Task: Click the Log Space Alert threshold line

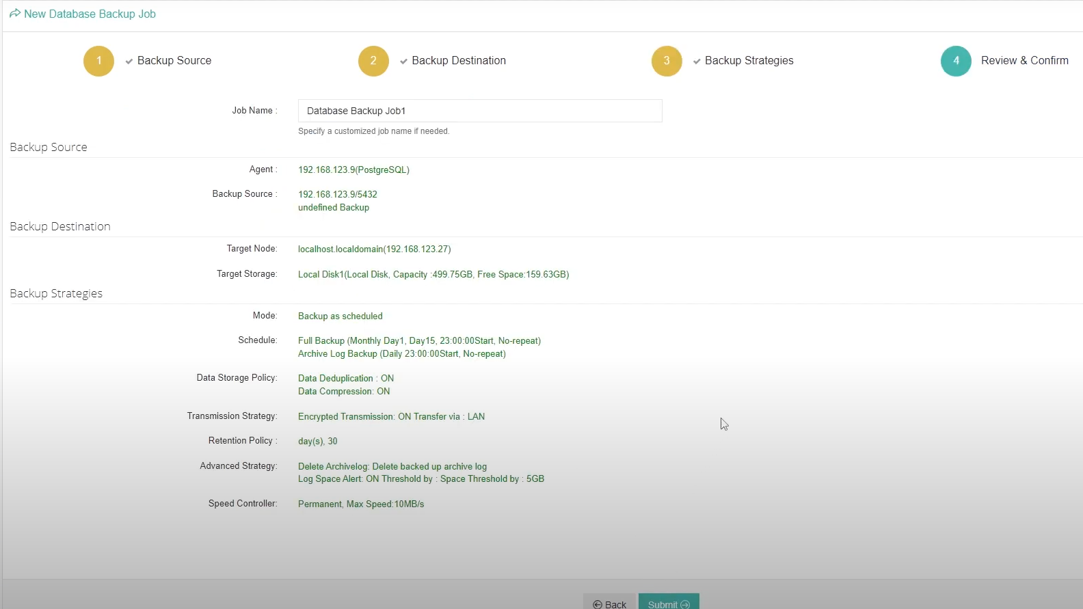Action: [x=421, y=478]
